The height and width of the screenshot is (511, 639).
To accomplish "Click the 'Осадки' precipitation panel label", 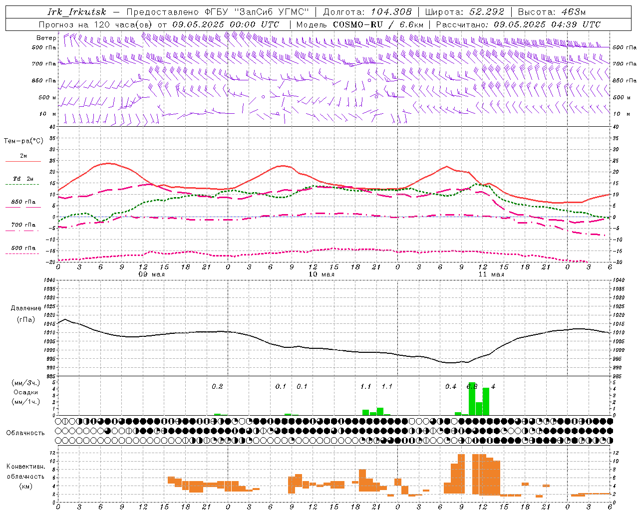I will click(x=26, y=392).
